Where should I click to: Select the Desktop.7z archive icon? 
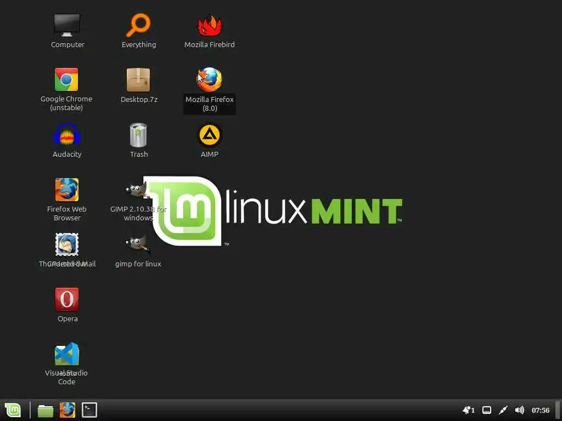coord(138,80)
